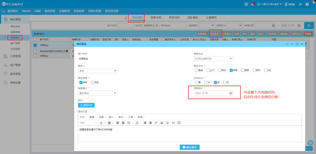
Task: Check the 上门 follow-up method checkbox
Action: (x=208, y=70)
